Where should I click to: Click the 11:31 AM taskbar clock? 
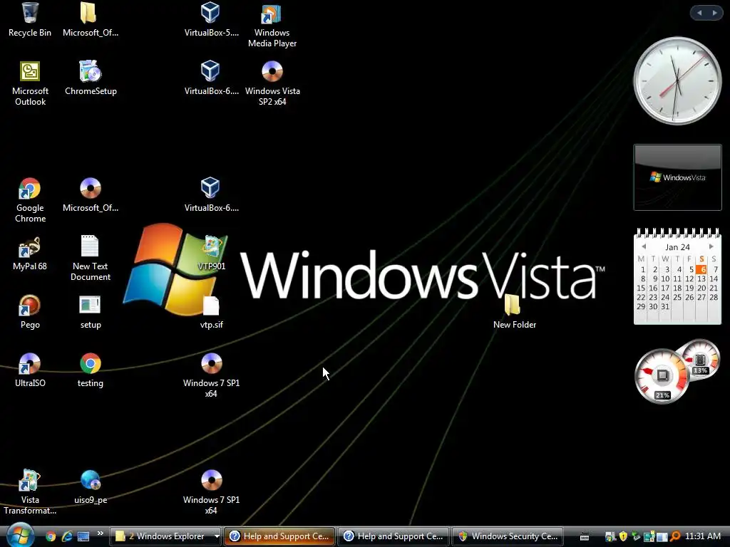point(702,536)
